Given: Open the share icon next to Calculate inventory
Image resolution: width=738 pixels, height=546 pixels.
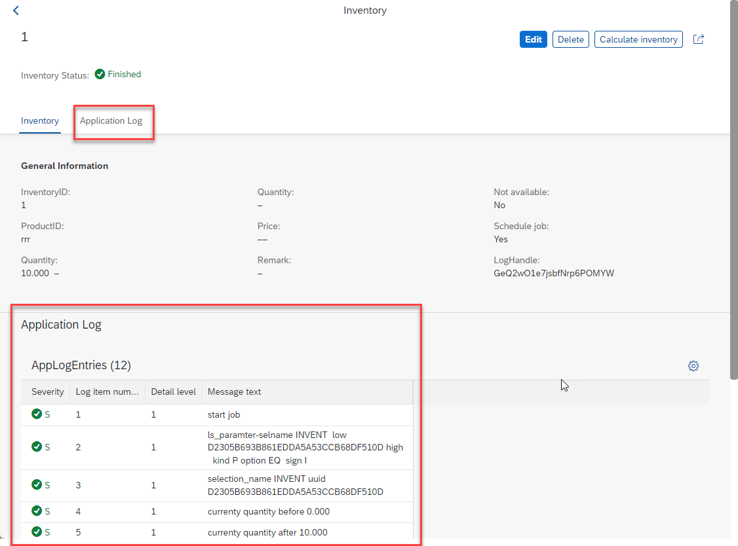Looking at the screenshot, I should click(699, 39).
